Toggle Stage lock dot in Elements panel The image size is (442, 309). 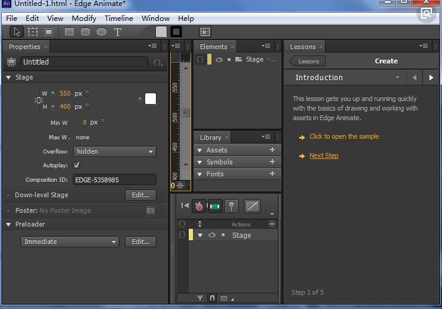229,60
